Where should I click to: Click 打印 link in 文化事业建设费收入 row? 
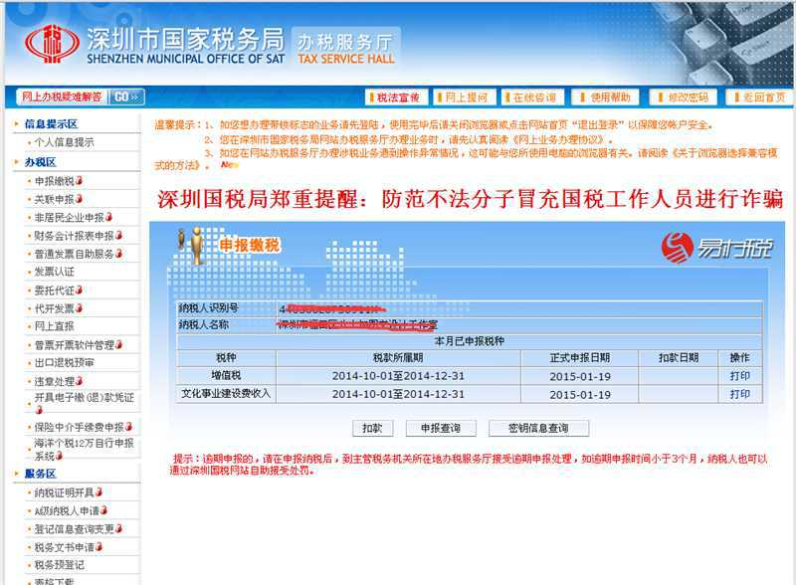point(739,394)
